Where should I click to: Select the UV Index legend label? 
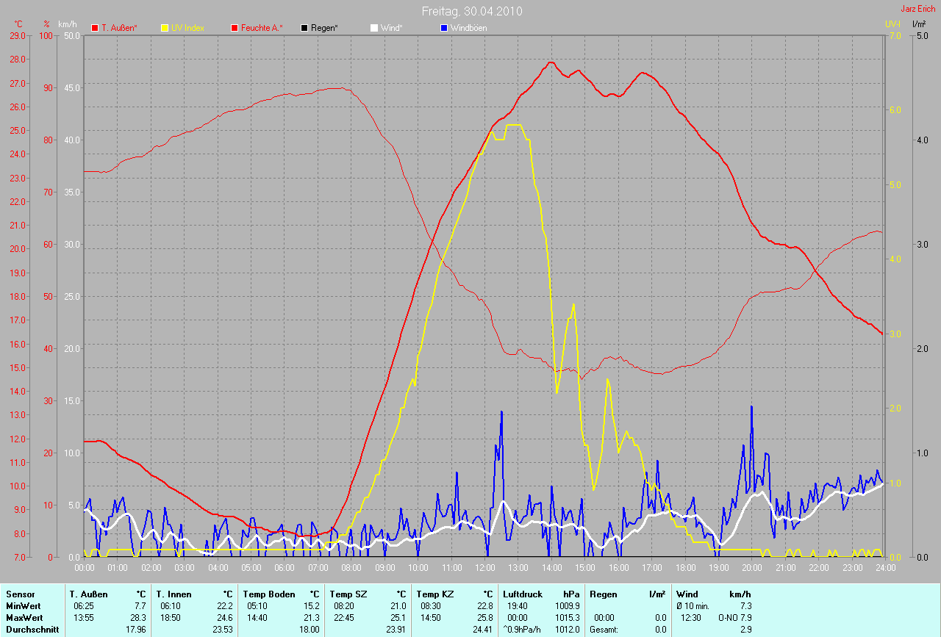pos(187,28)
